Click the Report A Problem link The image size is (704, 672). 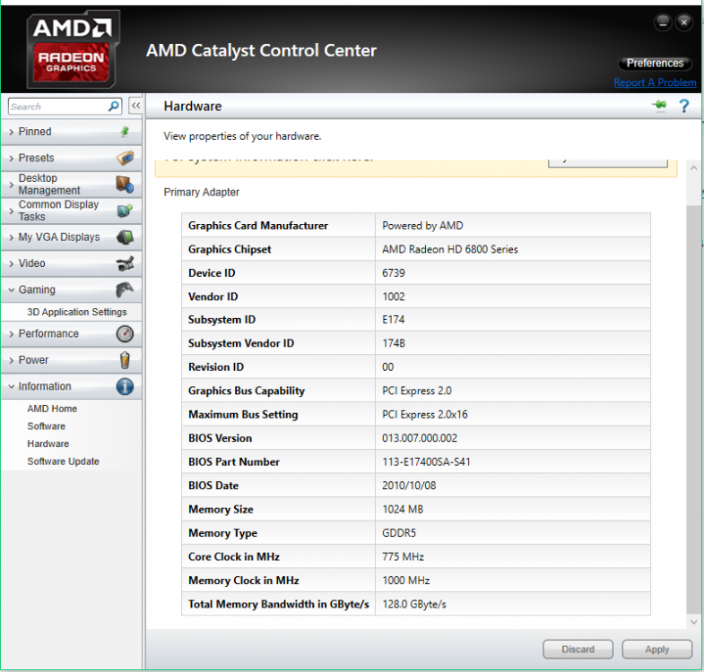pyautogui.click(x=655, y=82)
